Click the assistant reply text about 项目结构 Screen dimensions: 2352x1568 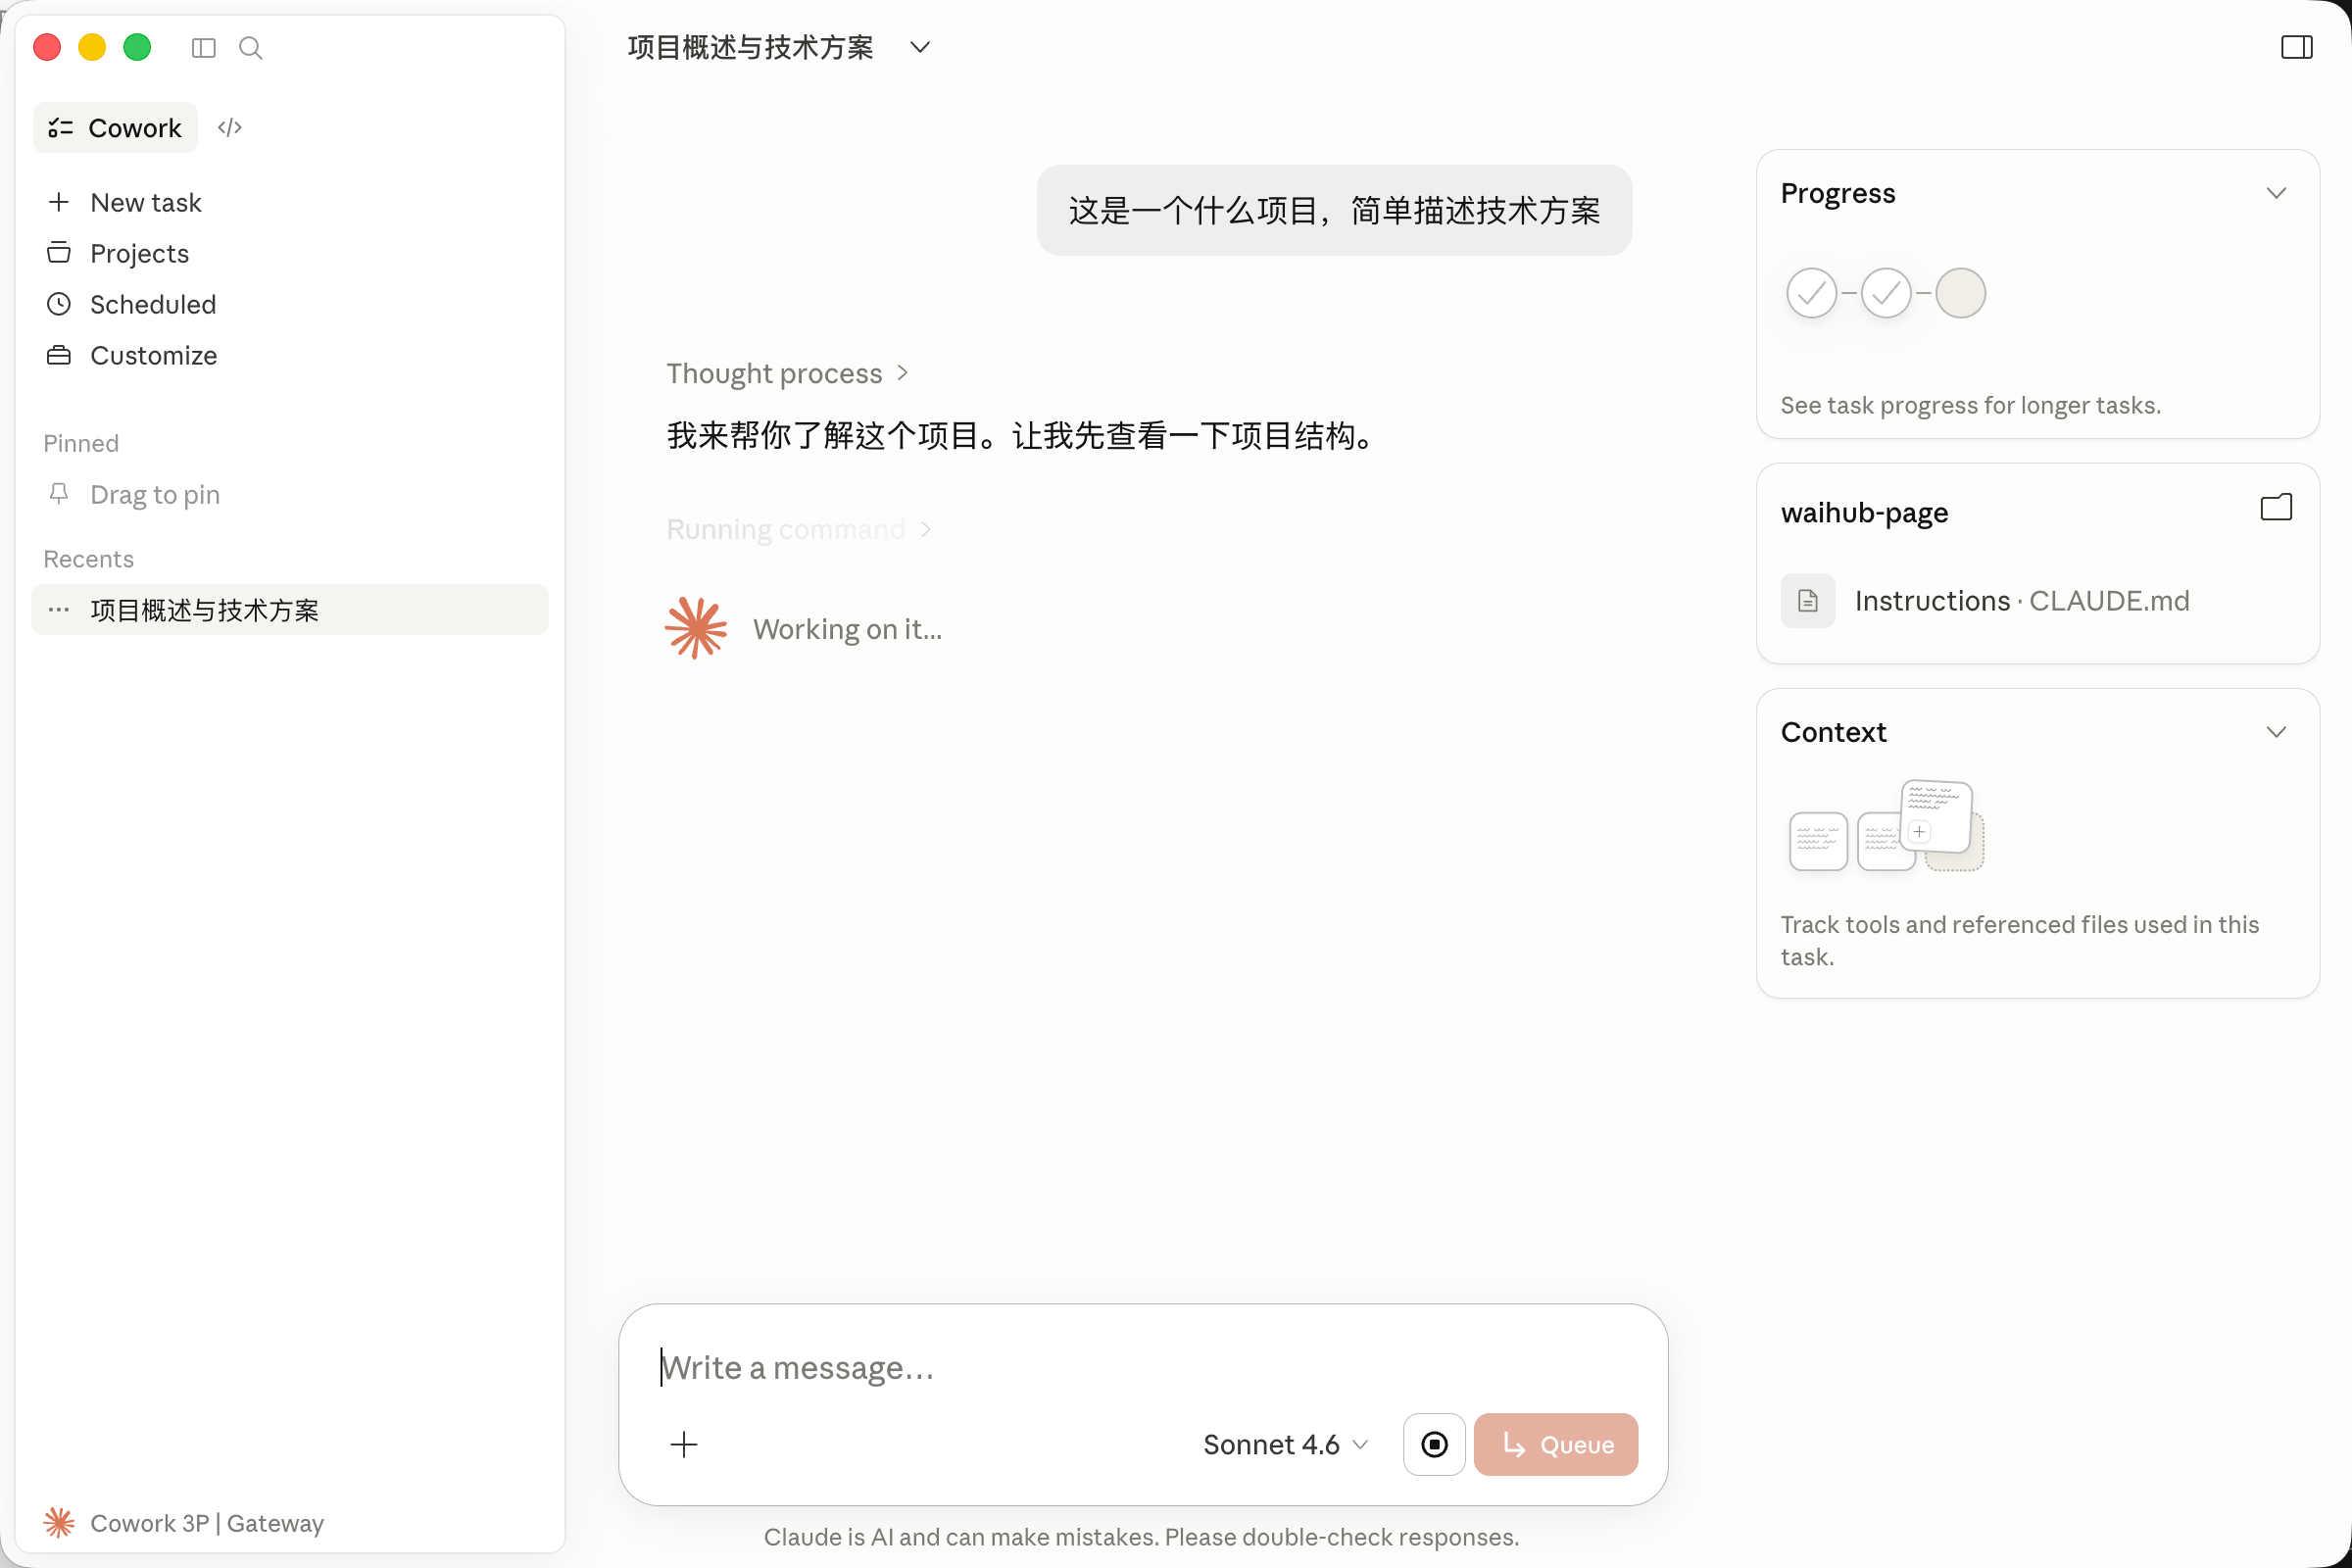(x=1026, y=436)
